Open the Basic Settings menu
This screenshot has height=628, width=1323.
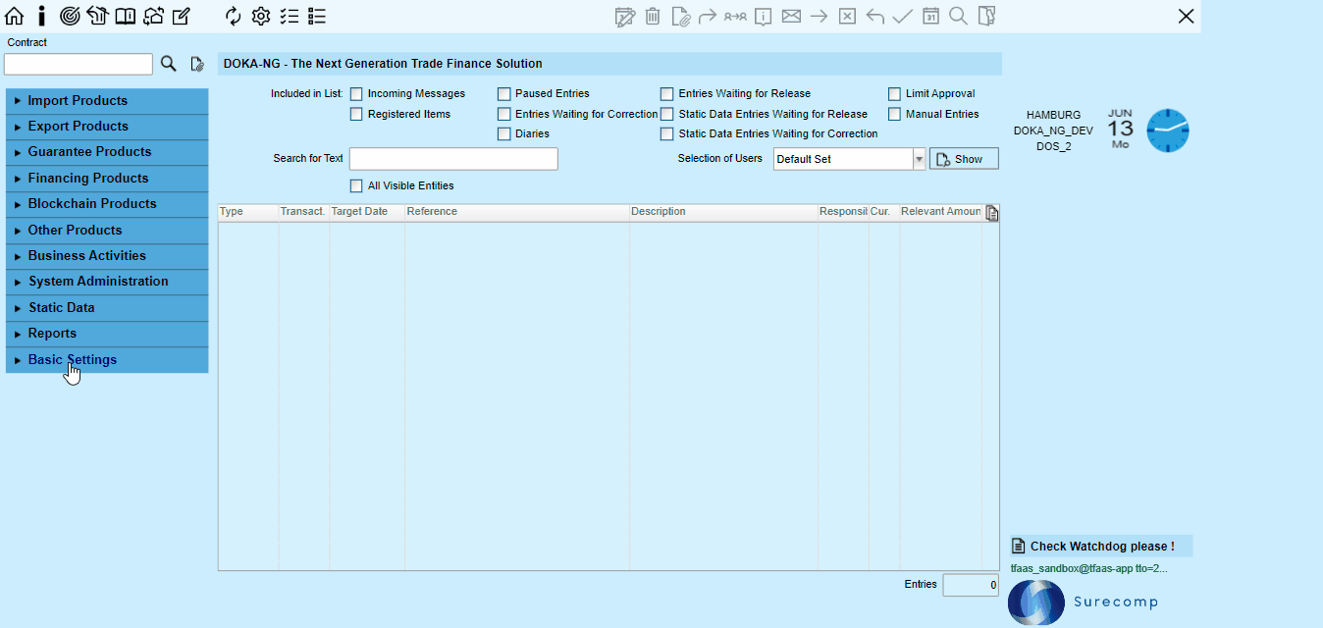107,360
